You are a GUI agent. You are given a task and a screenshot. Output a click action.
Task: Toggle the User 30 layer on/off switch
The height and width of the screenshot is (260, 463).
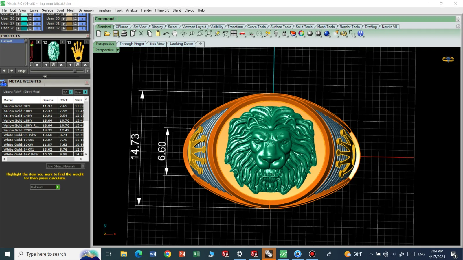[x=82, y=18]
